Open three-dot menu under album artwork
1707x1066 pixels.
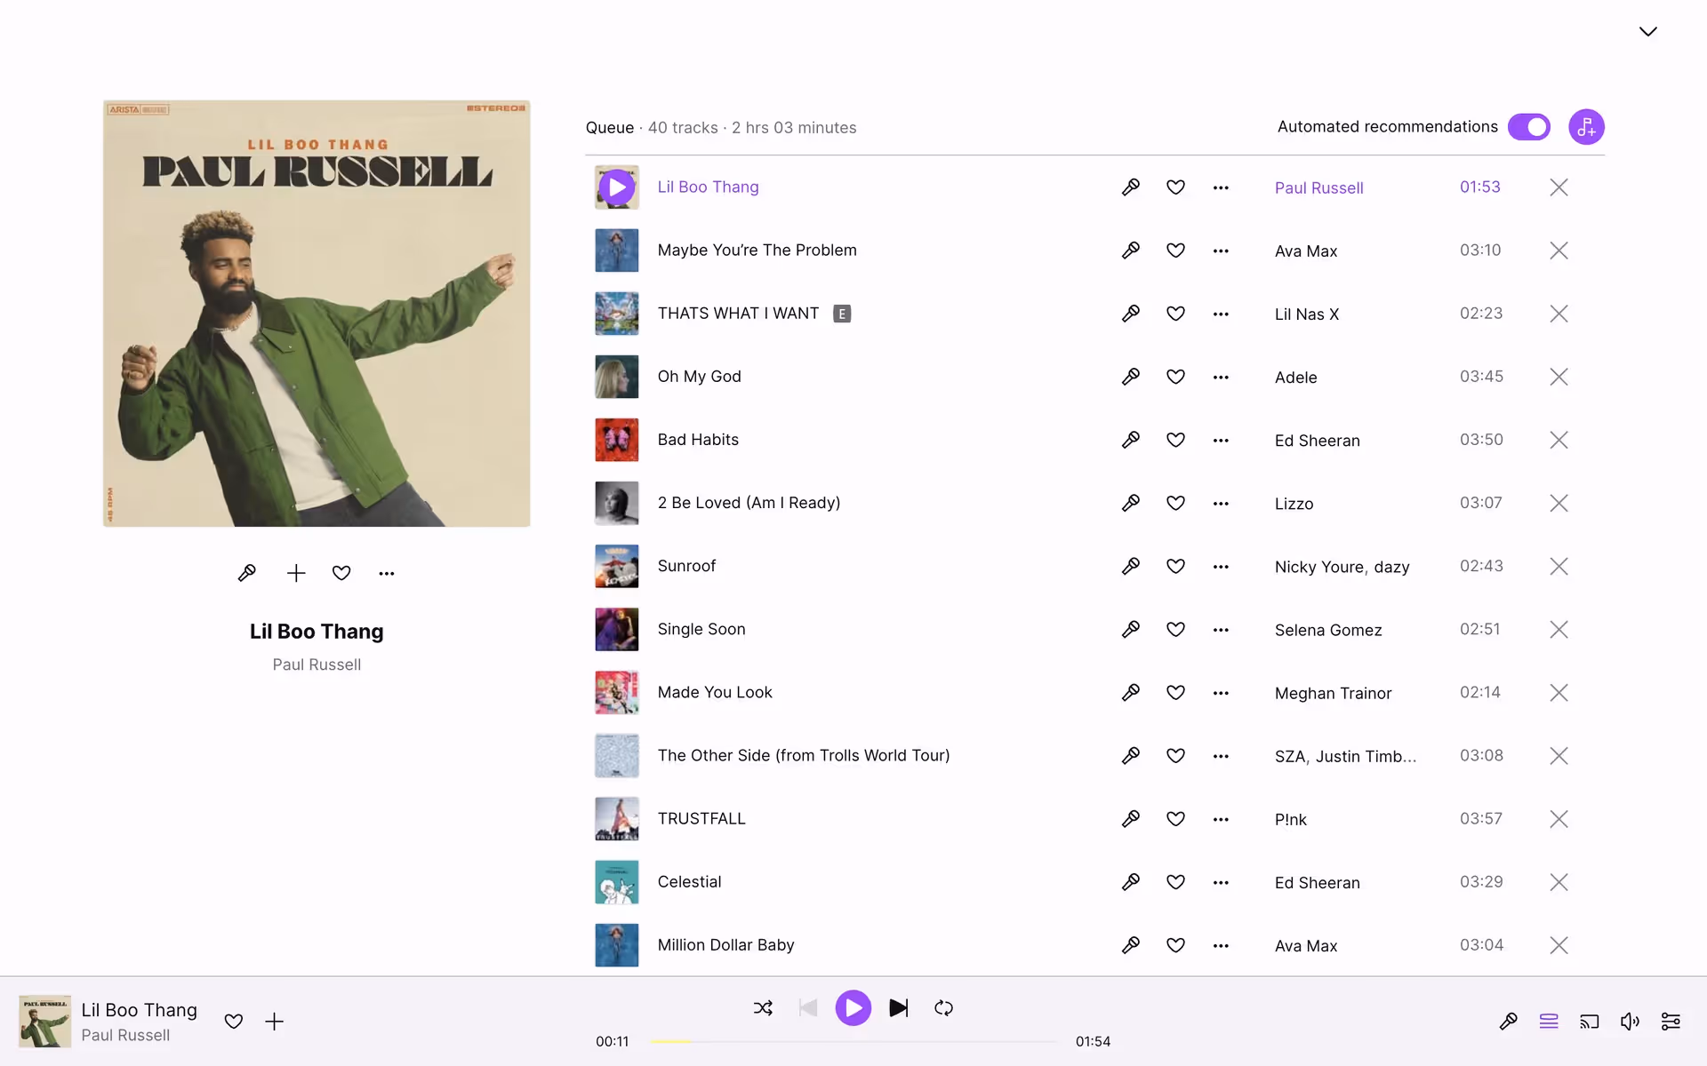[386, 573]
